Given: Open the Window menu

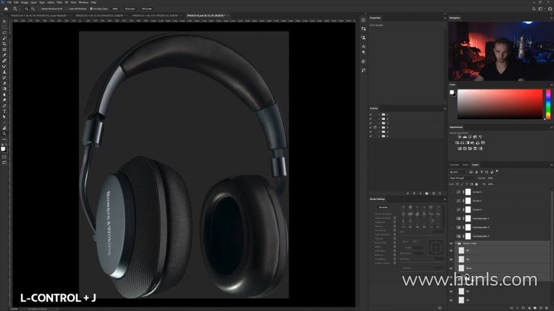Looking at the screenshot, I should point(83,2).
